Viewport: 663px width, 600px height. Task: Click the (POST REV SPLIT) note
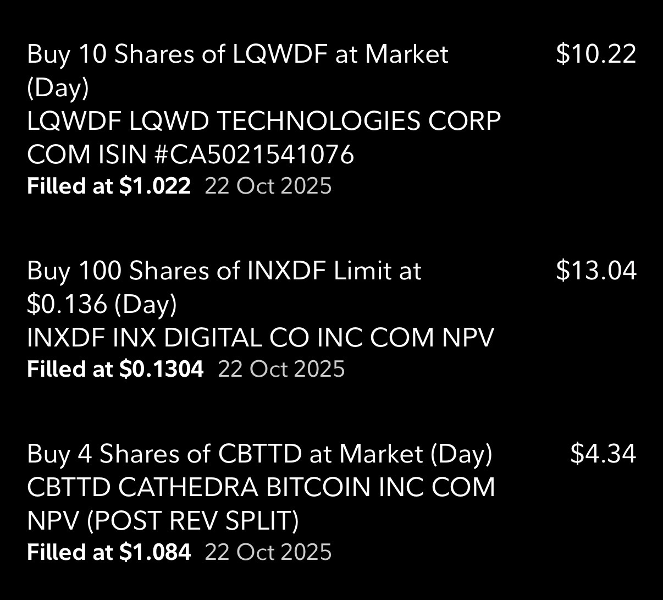pyautogui.click(x=192, y=521)
